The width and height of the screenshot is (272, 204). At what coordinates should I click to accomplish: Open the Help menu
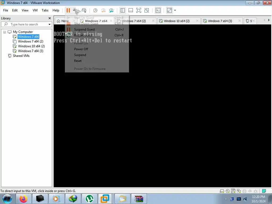(56, 10)
